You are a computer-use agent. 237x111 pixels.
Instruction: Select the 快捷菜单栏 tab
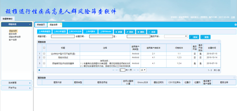(x=8, y=19)
